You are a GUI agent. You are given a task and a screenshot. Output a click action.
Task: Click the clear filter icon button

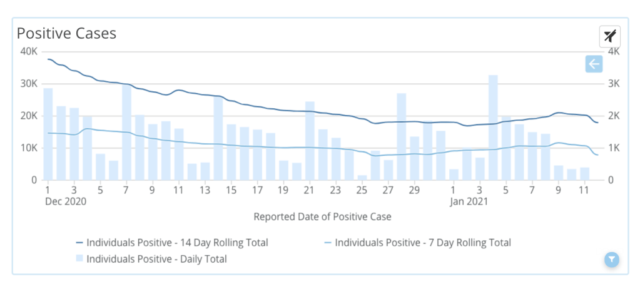(609, 36)
